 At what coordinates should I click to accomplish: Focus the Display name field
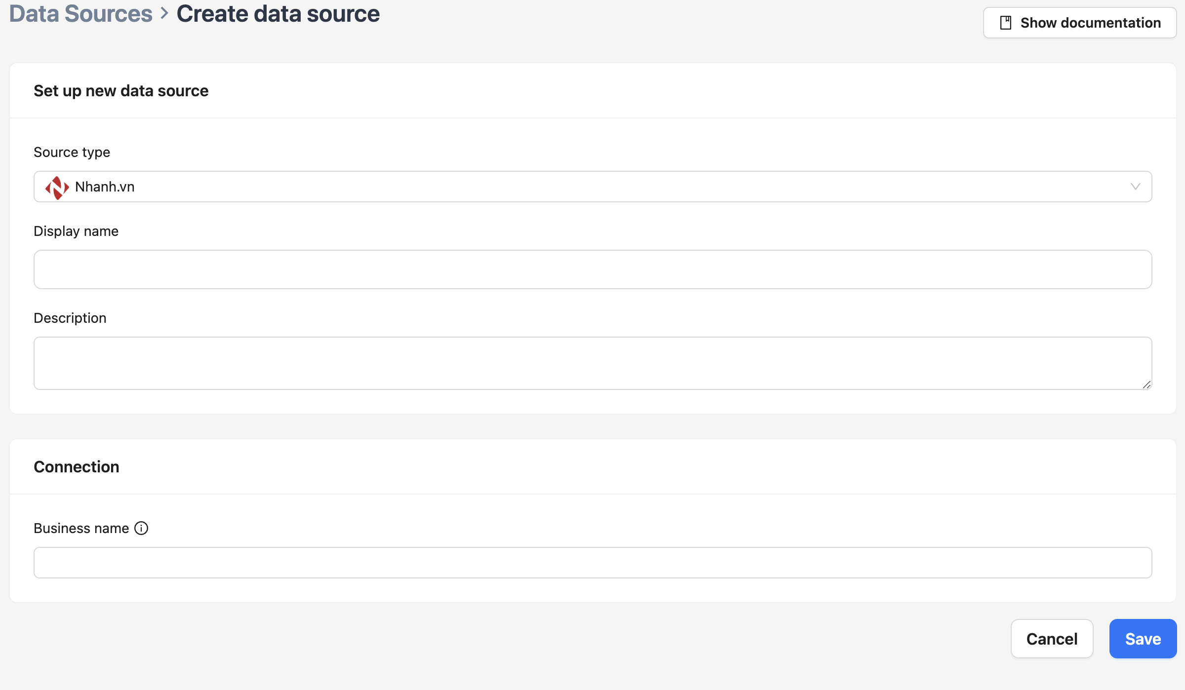click(x=592, y=269)
